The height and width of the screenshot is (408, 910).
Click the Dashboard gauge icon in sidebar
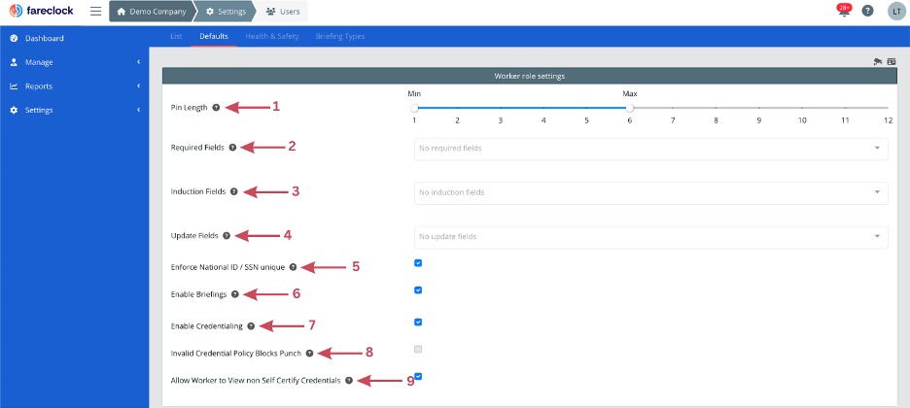coord(14,38)
